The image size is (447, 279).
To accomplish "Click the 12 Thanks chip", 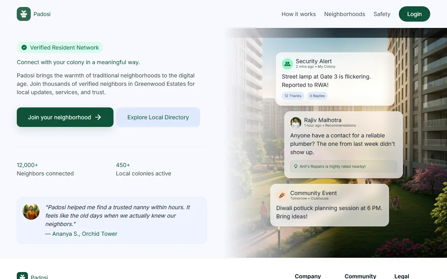I will (x=293, y=96).
